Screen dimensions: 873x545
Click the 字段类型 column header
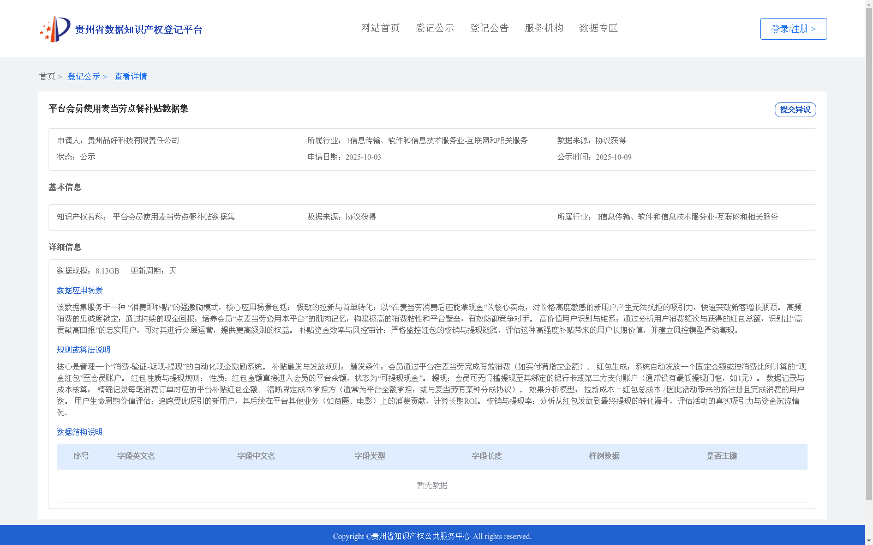click(x=370, y=456)
